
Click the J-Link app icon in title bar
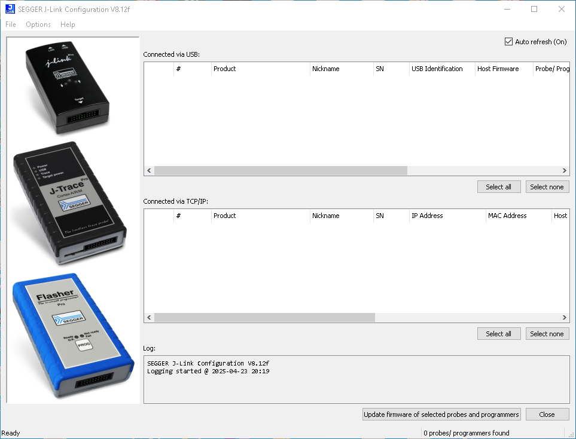tap(10, 9)
